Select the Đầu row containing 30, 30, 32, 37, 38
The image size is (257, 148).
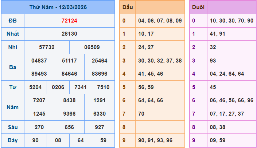click(160, 60)
